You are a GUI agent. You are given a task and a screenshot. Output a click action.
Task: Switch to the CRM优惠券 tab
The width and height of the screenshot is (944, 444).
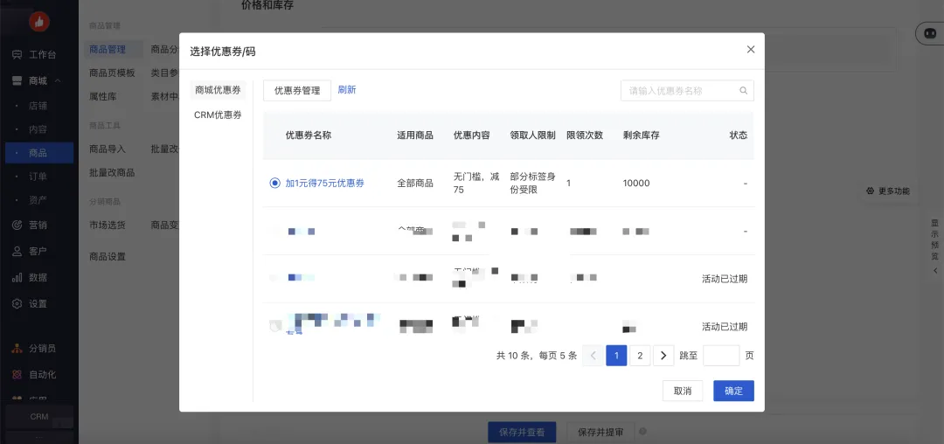tap(218, 114)
